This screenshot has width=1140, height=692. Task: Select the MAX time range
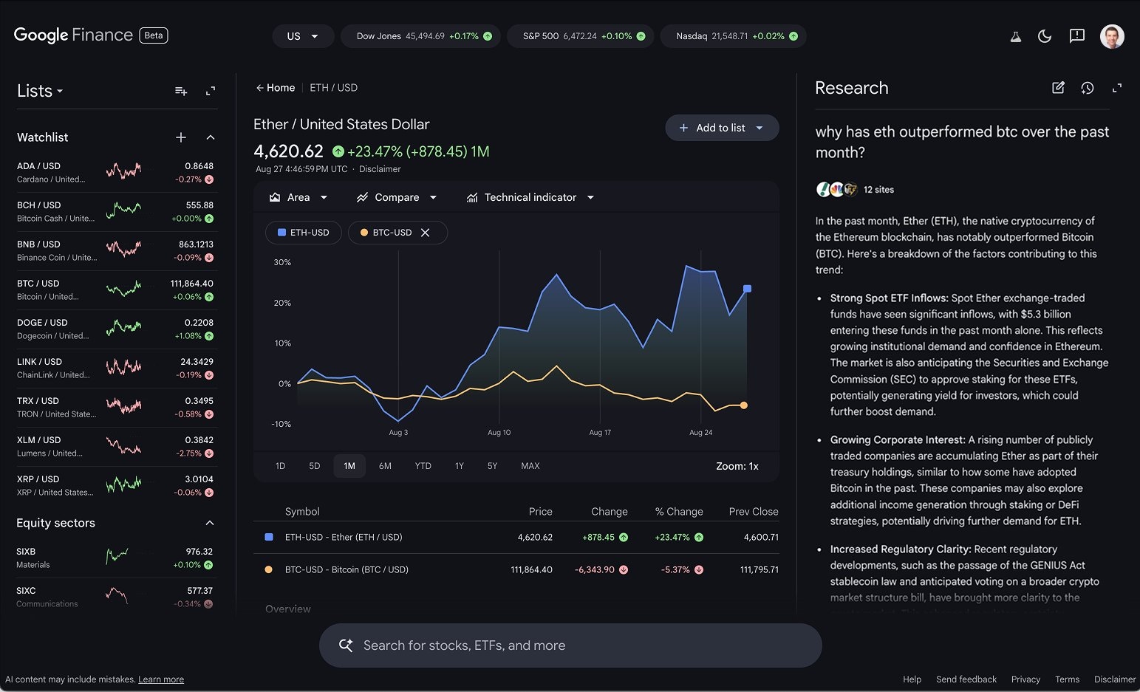point(530,466)
